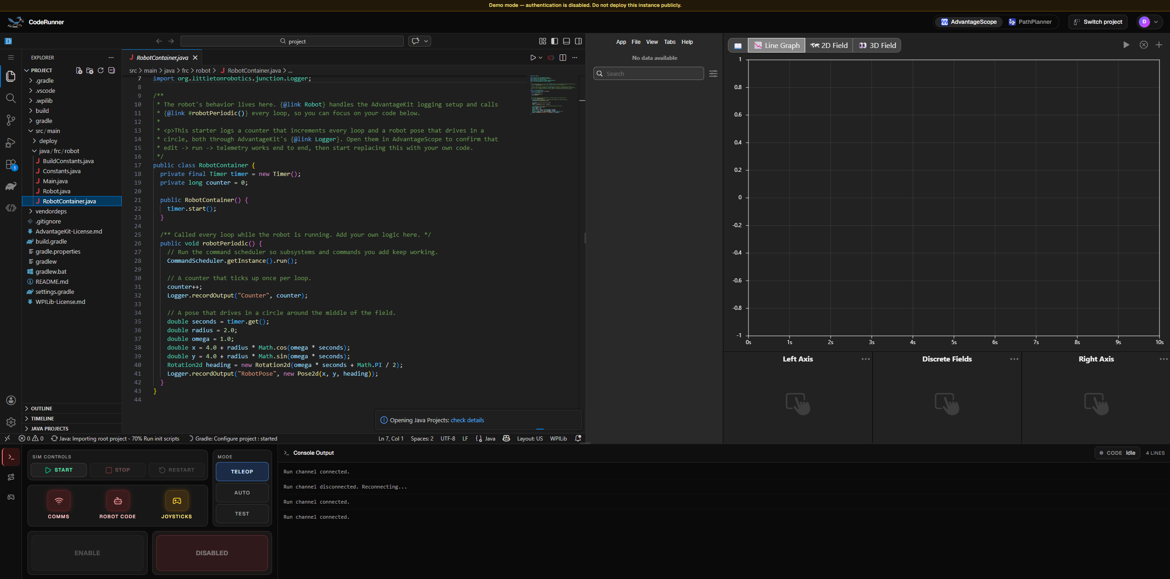Toggle the left CodeRunner sidebar panel icon

(x=8, y=41)
